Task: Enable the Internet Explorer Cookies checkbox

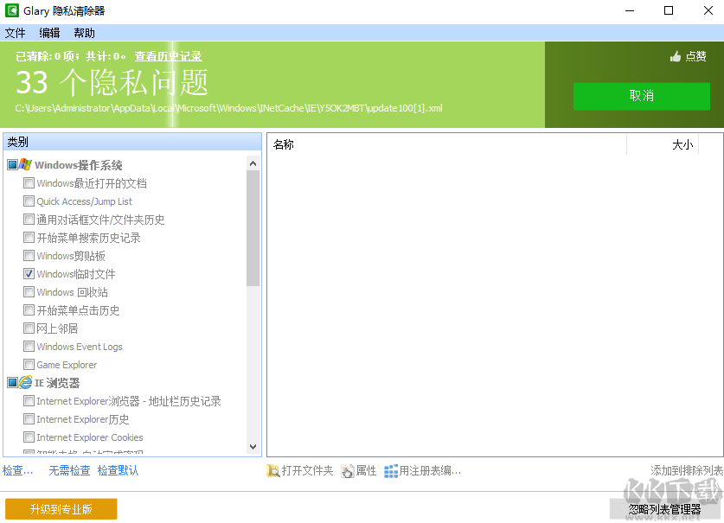Action: tap(29, 437)
